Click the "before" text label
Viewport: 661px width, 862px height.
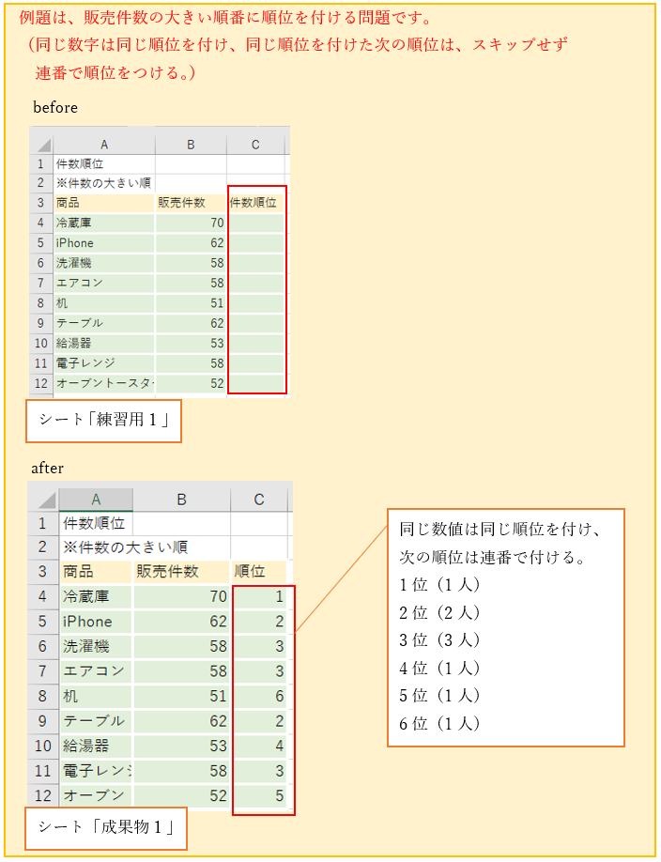click(55, 107)
